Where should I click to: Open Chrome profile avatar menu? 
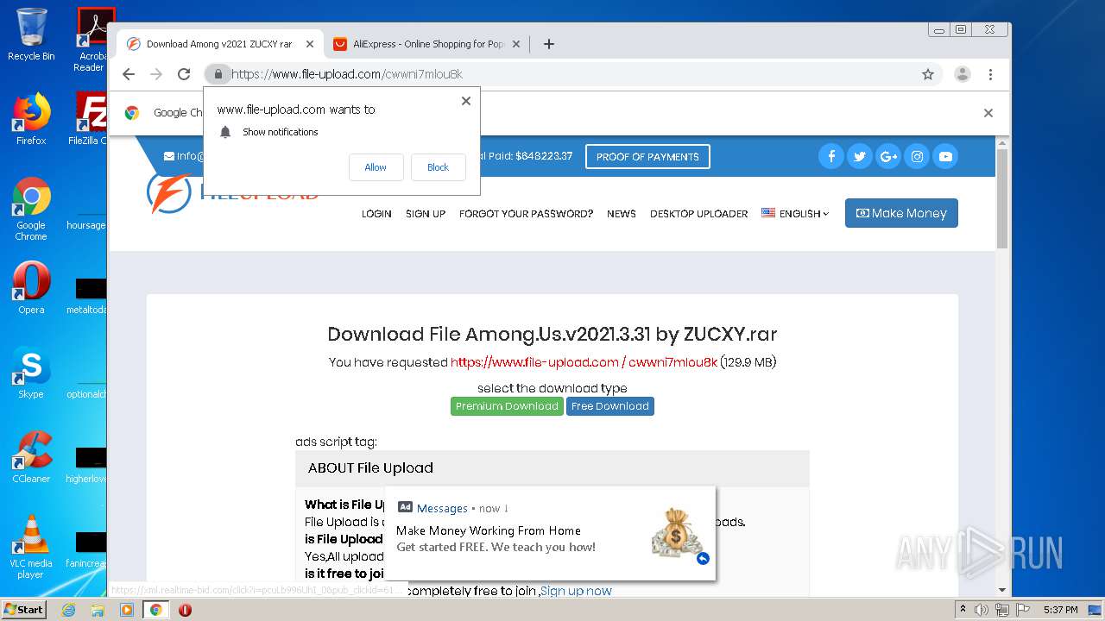963,74
